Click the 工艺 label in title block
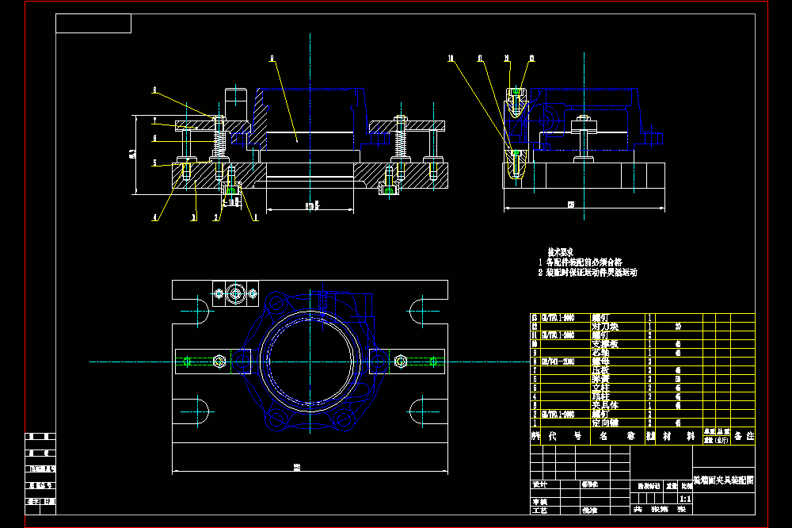The width and height of the screenshot is (792, 528). [x=540, y=511]
